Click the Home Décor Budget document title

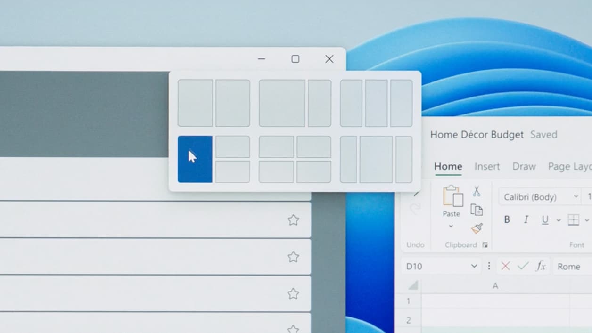[477, 135]
